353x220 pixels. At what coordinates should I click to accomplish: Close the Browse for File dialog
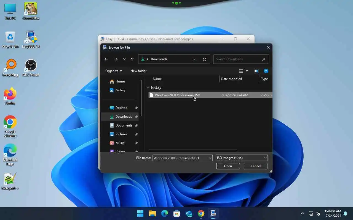coord(268,47)
